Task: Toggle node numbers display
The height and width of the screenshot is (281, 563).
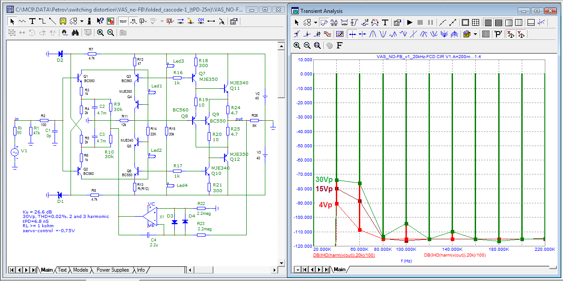Action: tap(143, 21)
